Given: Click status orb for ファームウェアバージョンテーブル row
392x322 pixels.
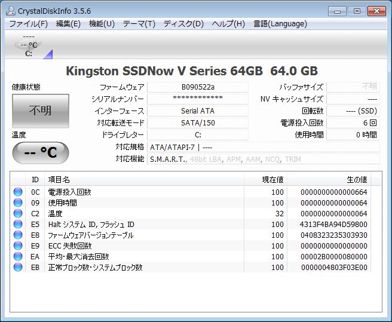Looking at the screenshot, I should pyautogui.click(x=18, y=235).
